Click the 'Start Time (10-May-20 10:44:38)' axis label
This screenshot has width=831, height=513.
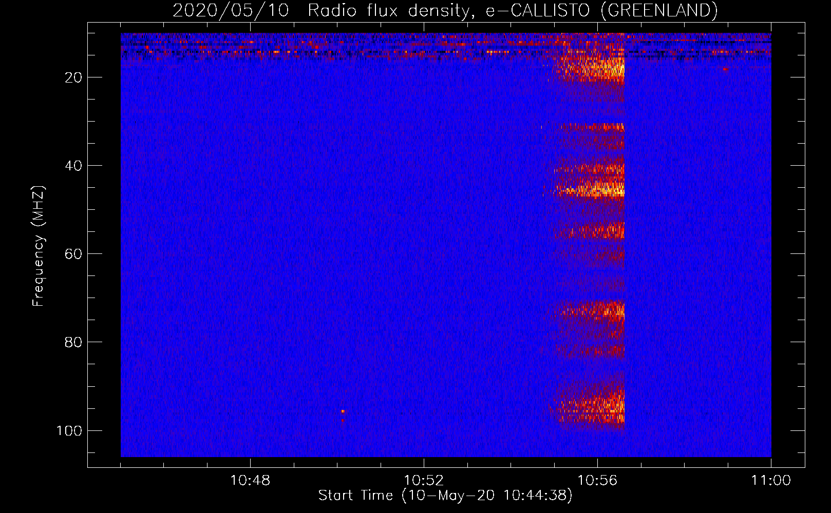click(x=445, y=496)
